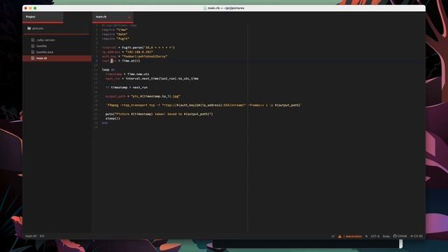The image size is (448, 252).
Task: Click the modified dot on main.rb tab
Action: click(129, 17)
